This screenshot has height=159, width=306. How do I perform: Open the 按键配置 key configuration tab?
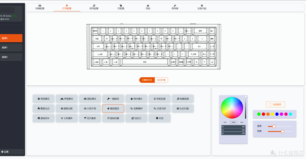pos(40,7)
